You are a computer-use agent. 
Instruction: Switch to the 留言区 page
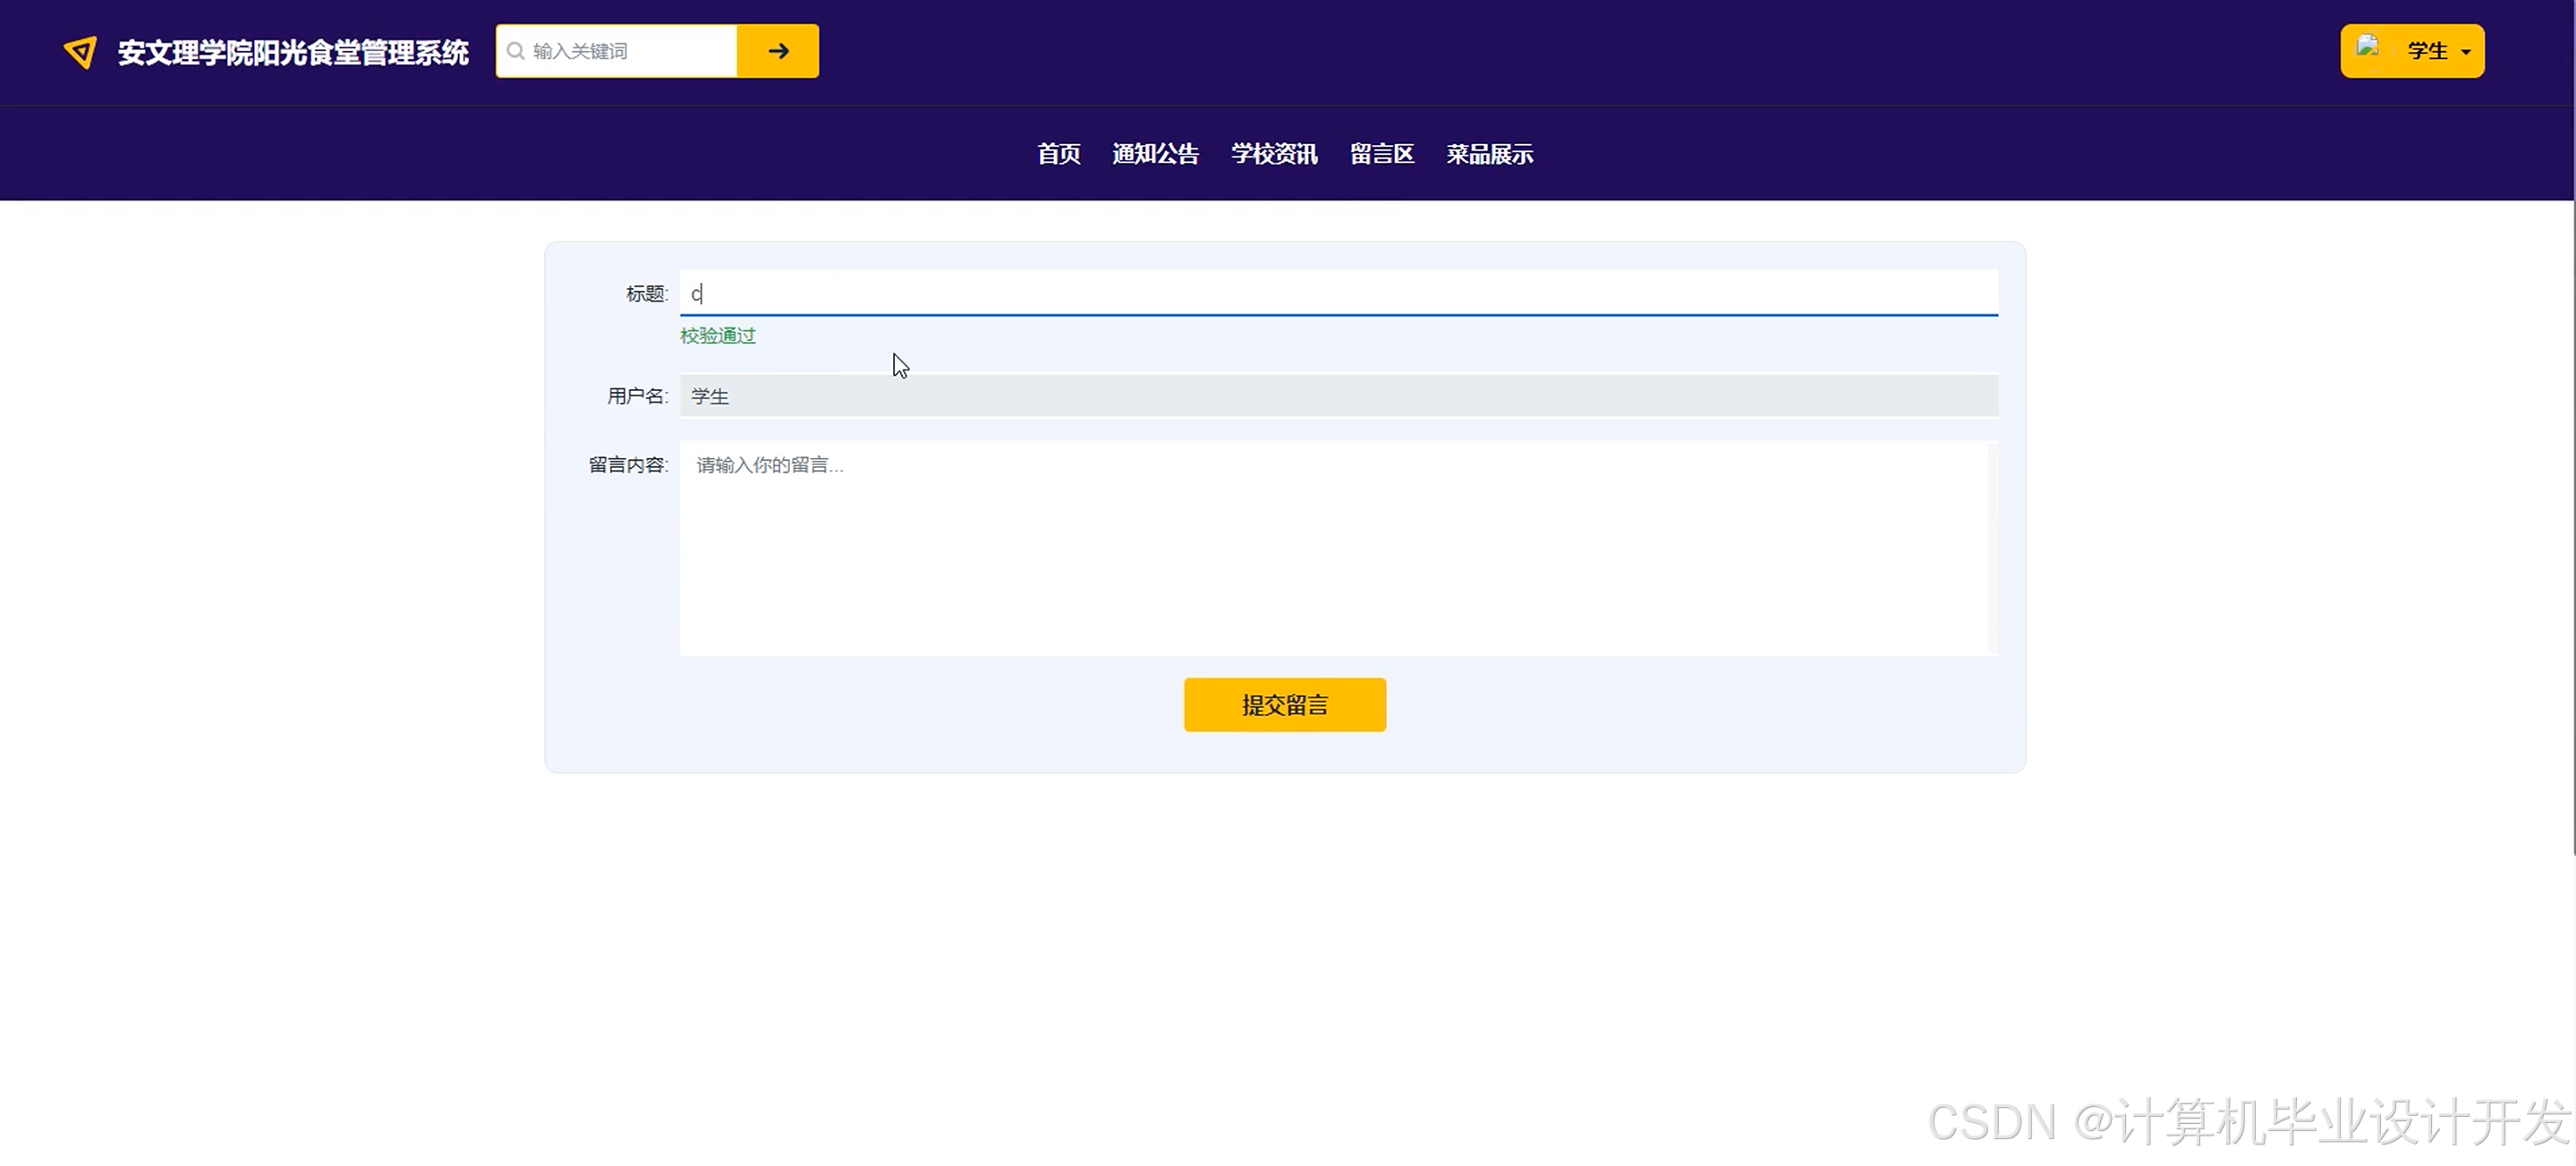[x=1382, y=154]
